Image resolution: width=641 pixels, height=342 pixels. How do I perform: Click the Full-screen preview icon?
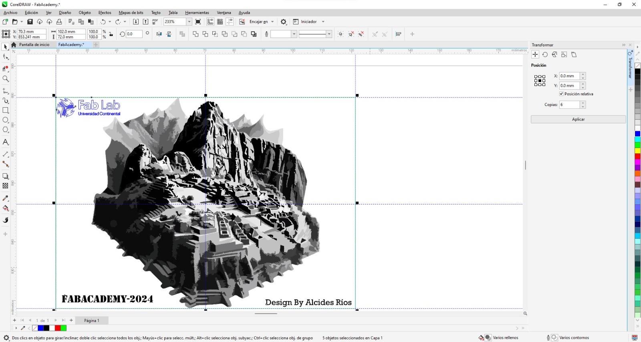pyautogui.click(x=198, y=22)
